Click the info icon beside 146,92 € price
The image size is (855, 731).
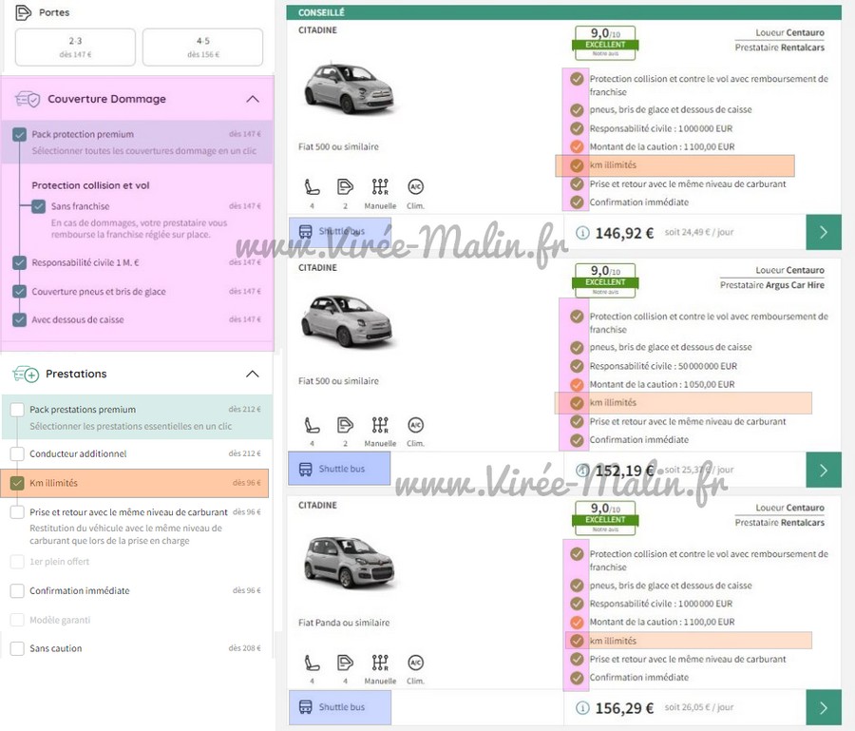[x=582, y=233]
